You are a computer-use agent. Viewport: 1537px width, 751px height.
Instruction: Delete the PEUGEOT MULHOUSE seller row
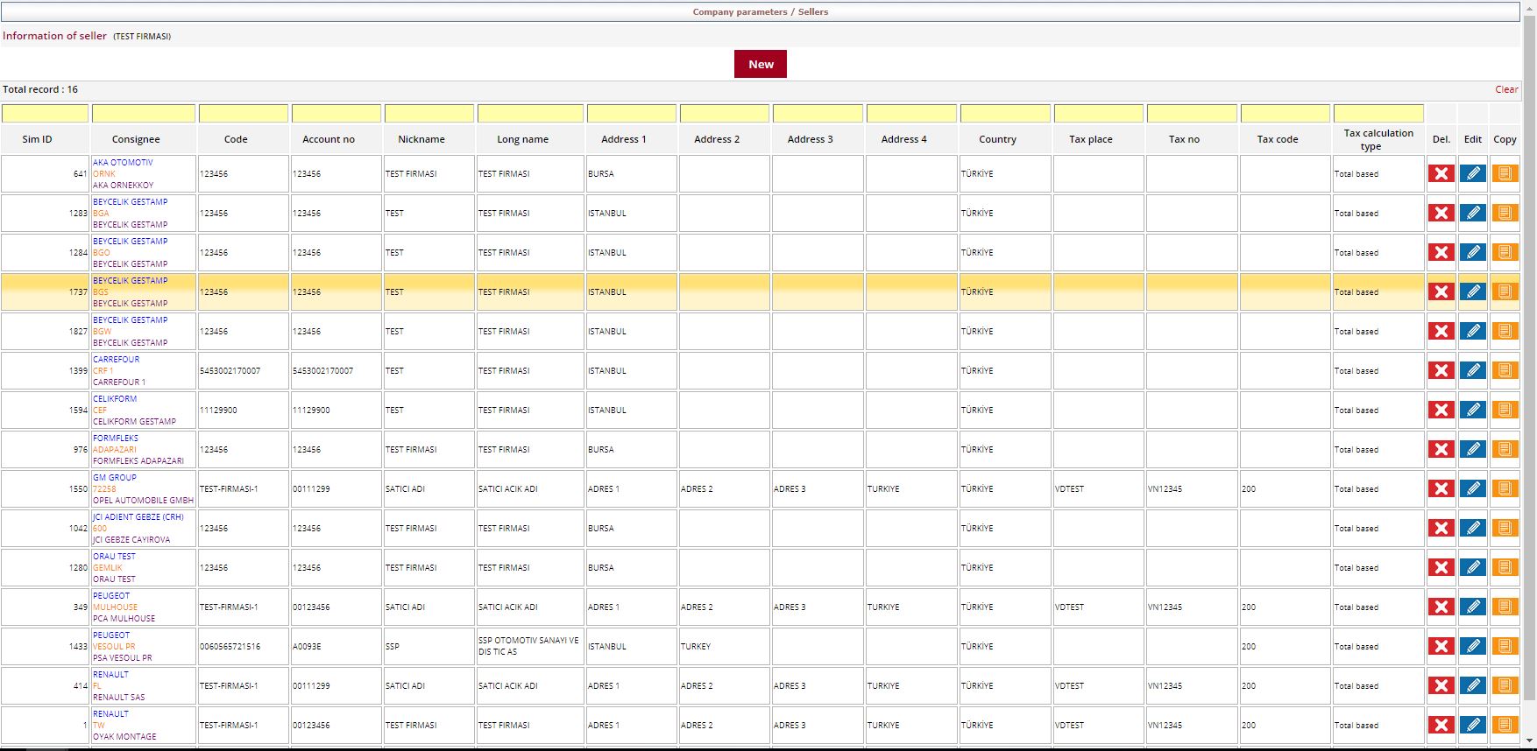click(1441, 607)
